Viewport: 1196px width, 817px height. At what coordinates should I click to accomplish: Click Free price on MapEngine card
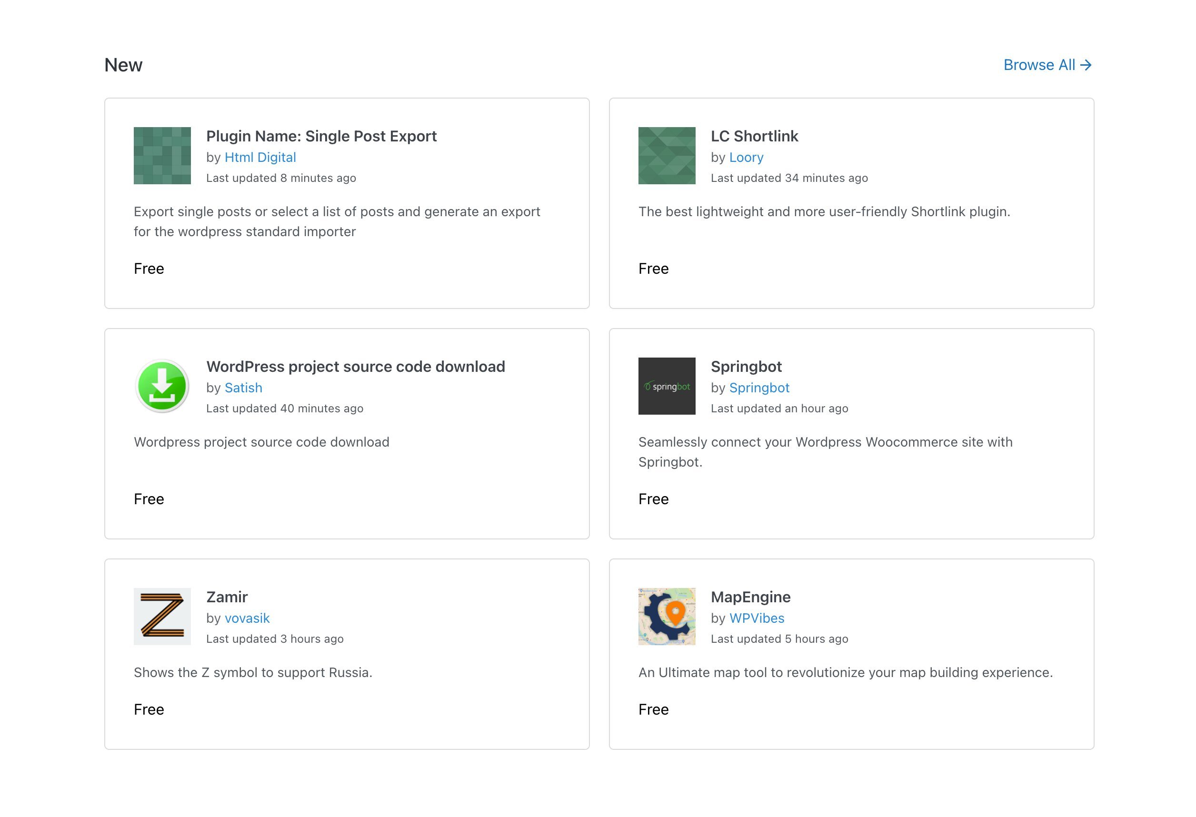point(653,709)
